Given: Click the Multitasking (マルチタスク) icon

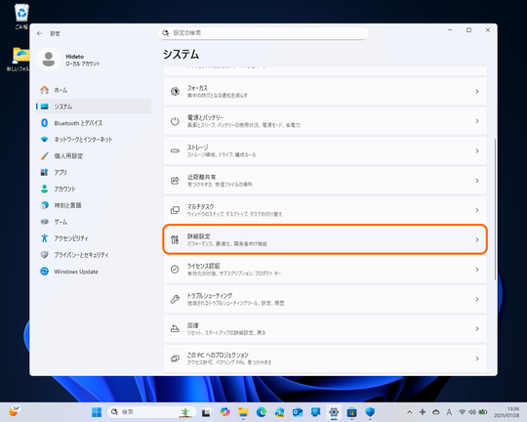Looking at the screenshot, I should coord(175,210).
